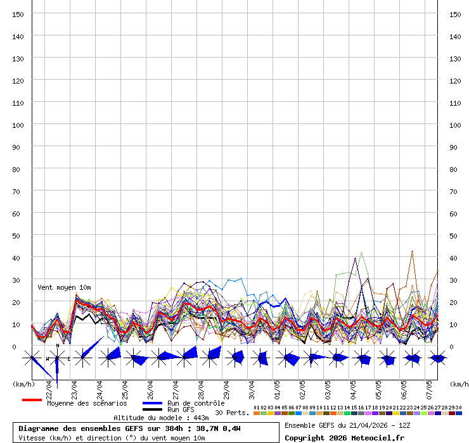Click the red line beside Moyenne des scénarios
469x443 pixels.
point(32,400)
